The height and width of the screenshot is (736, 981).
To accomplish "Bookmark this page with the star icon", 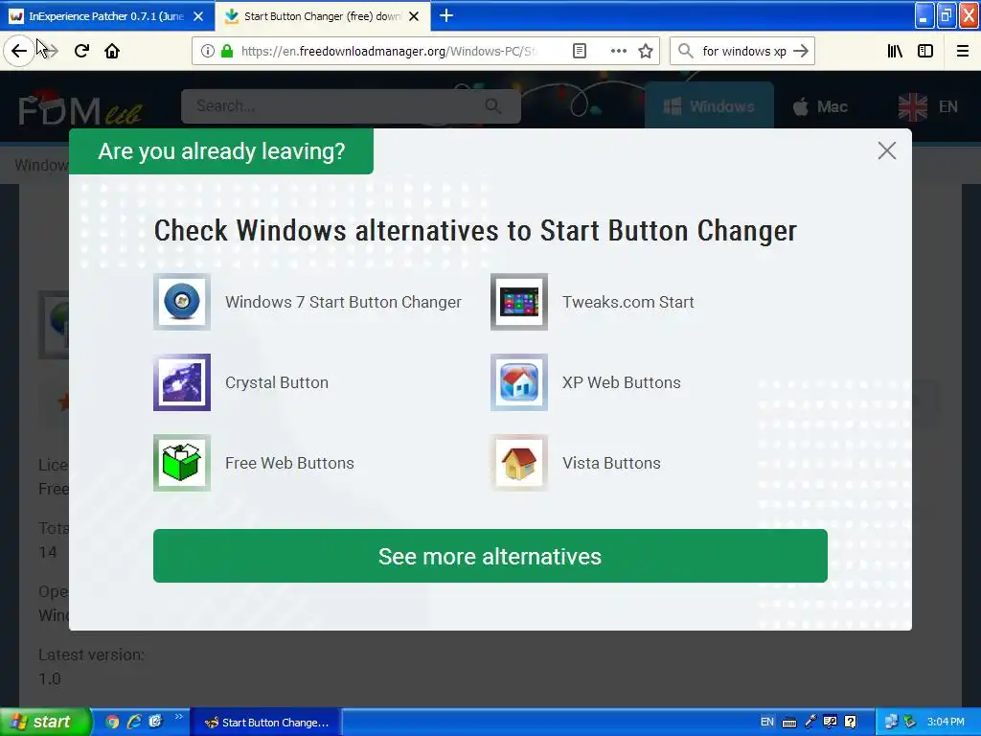I will coord(646,51).
